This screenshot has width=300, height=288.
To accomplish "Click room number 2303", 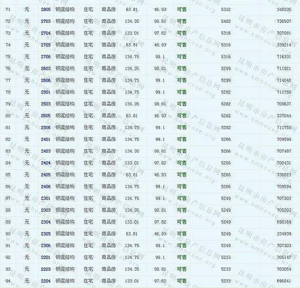I will [46, 210].
